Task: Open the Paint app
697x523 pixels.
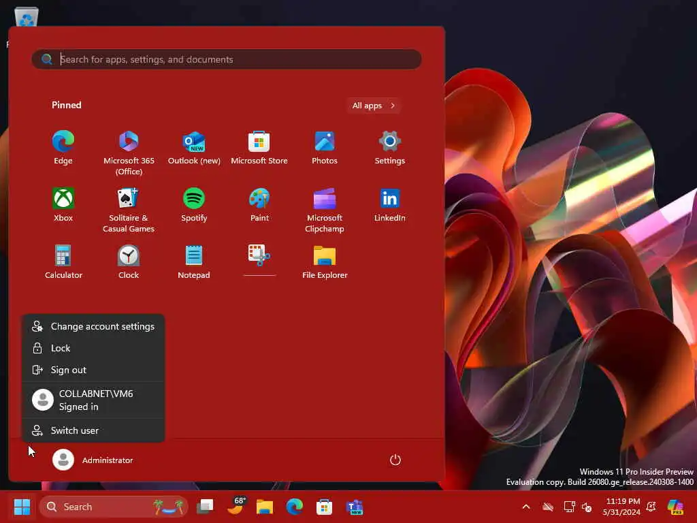Action: tap(259, 205)
